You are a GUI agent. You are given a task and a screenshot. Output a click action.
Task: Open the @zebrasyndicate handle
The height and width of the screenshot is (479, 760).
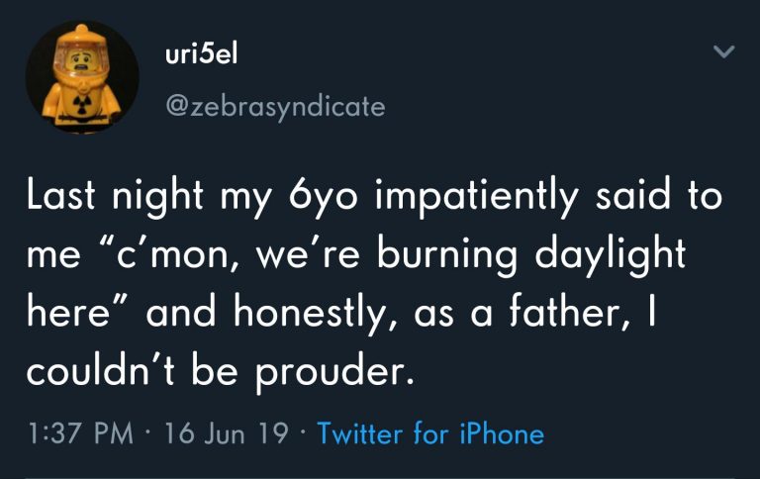(270, 106)
